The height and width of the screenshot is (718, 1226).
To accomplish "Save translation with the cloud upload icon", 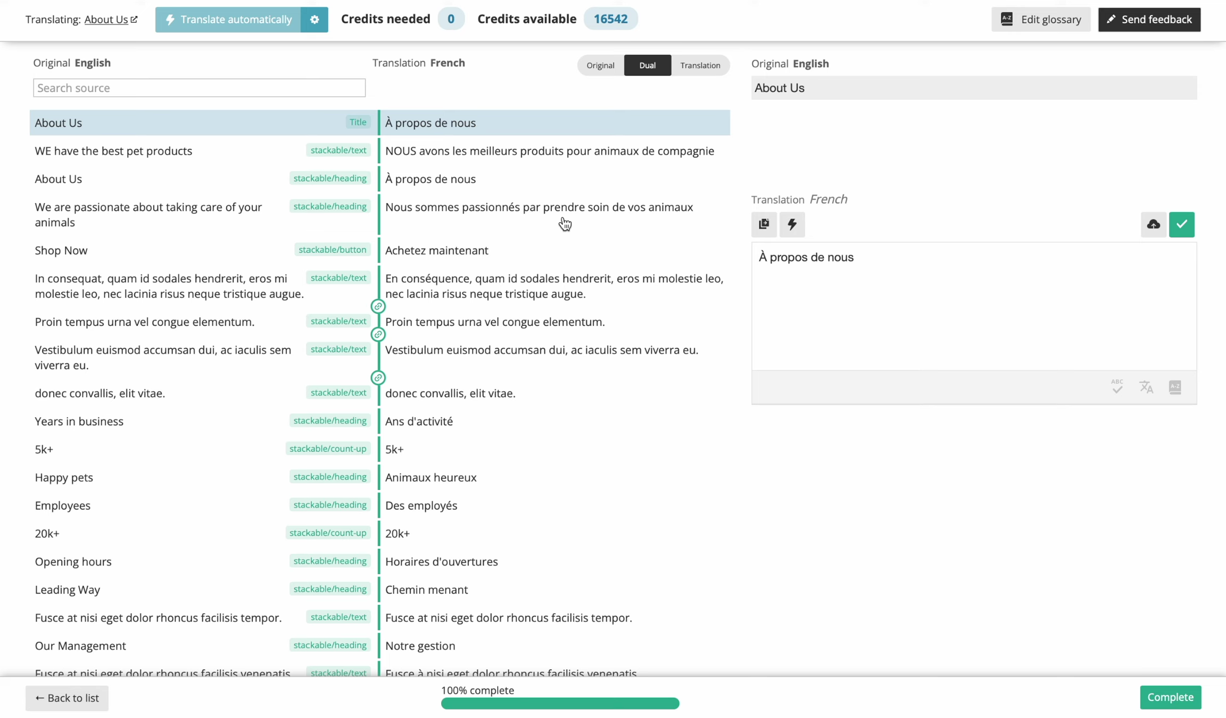I will coord(1153,224).
